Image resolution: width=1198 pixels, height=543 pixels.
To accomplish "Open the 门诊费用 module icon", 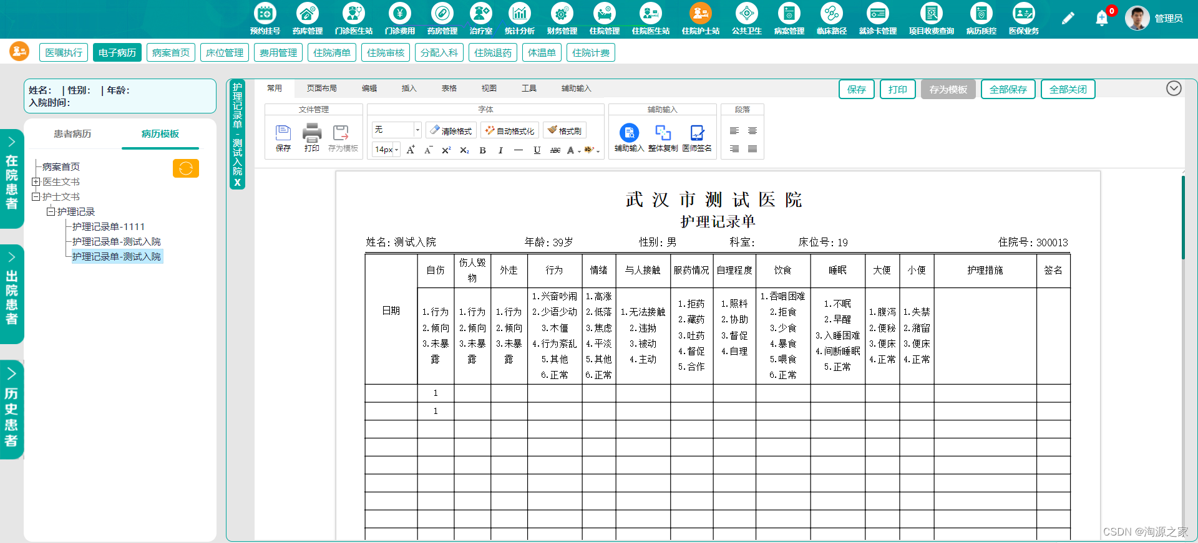I will pos(399,13).
